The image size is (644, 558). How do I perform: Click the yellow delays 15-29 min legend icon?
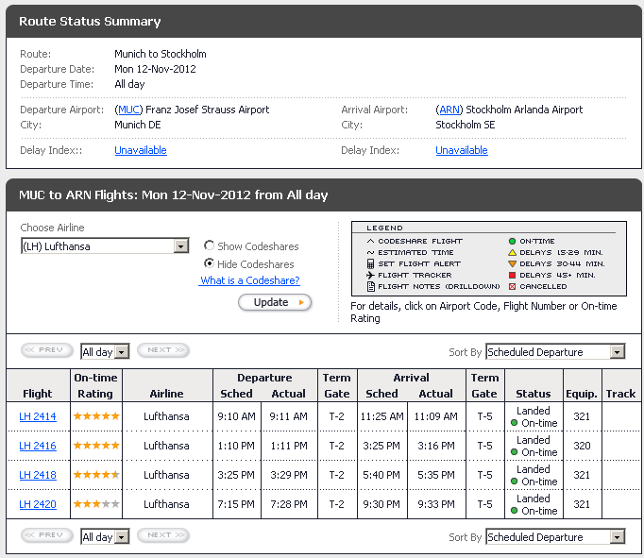(512, 252)
